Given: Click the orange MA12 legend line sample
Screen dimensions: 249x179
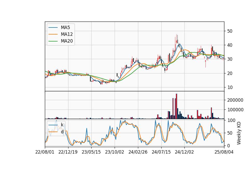Looking at the screenshot, I should [53, 34].
